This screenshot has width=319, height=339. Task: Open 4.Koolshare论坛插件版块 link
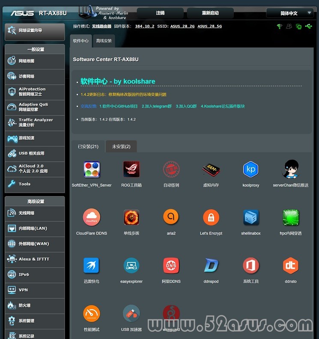click(223, 107)
